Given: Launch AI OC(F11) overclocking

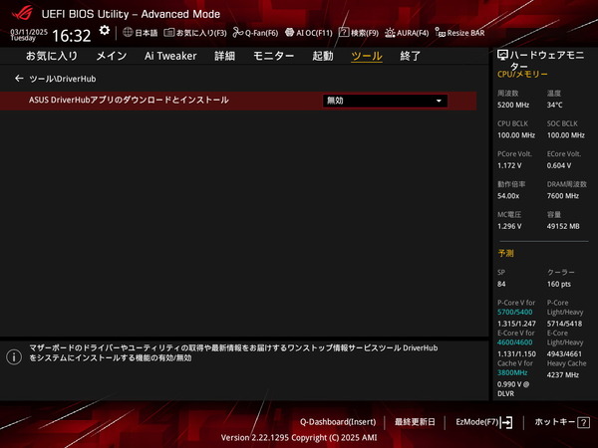Looking at the screenshot, I should pos(310,33).
